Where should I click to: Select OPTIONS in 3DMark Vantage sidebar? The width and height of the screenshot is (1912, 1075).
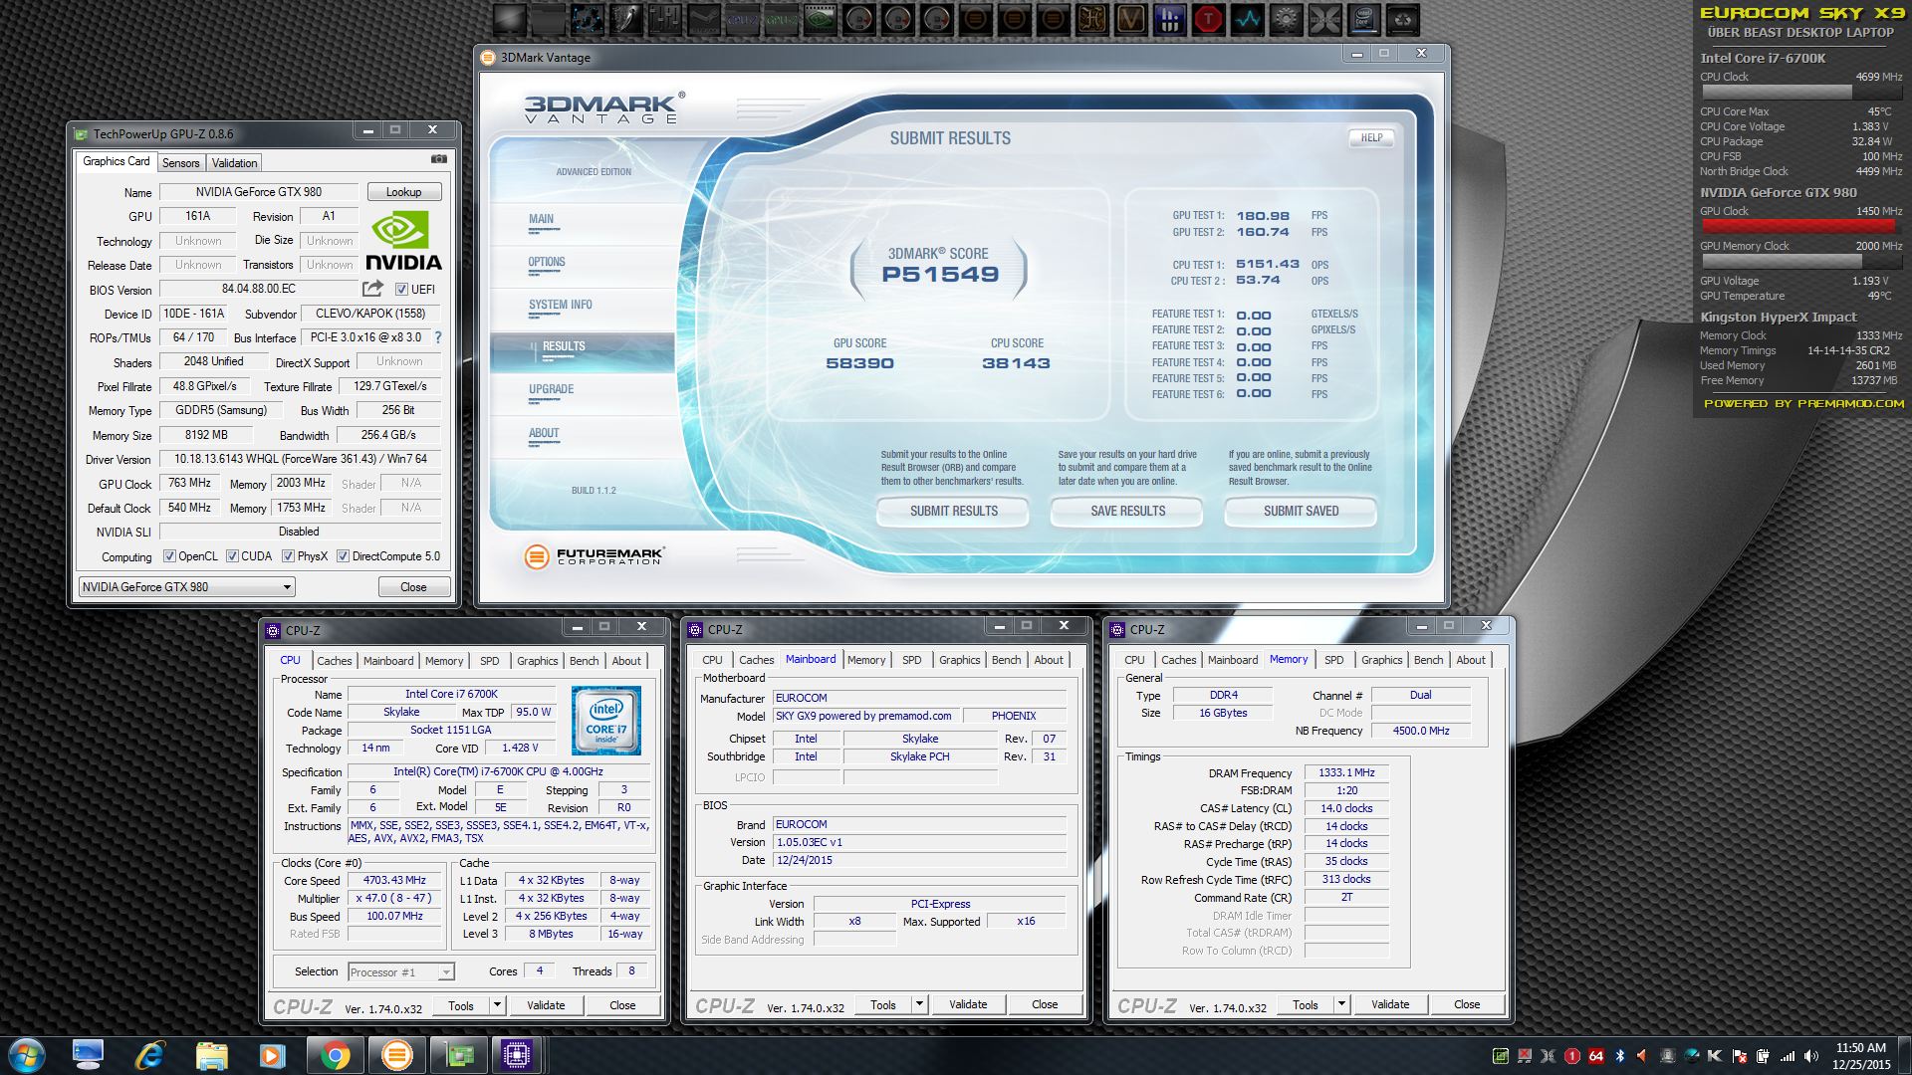point(547,263)
